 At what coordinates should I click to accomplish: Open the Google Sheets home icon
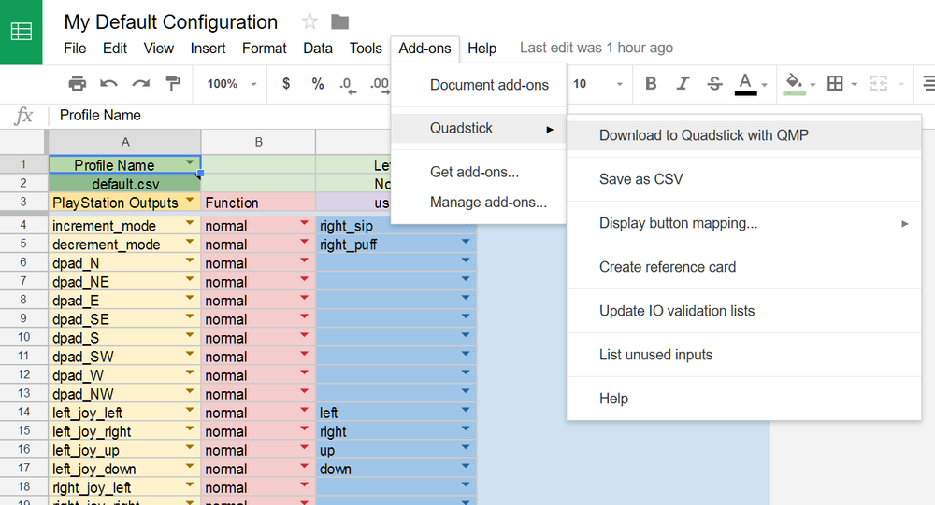[x=21, y=32]
